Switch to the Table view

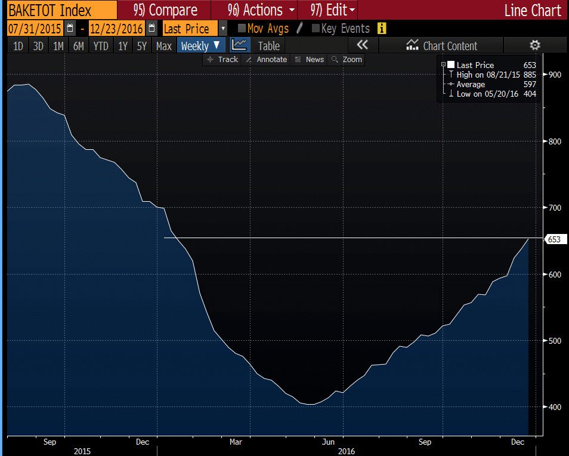(x=268, y=46)
